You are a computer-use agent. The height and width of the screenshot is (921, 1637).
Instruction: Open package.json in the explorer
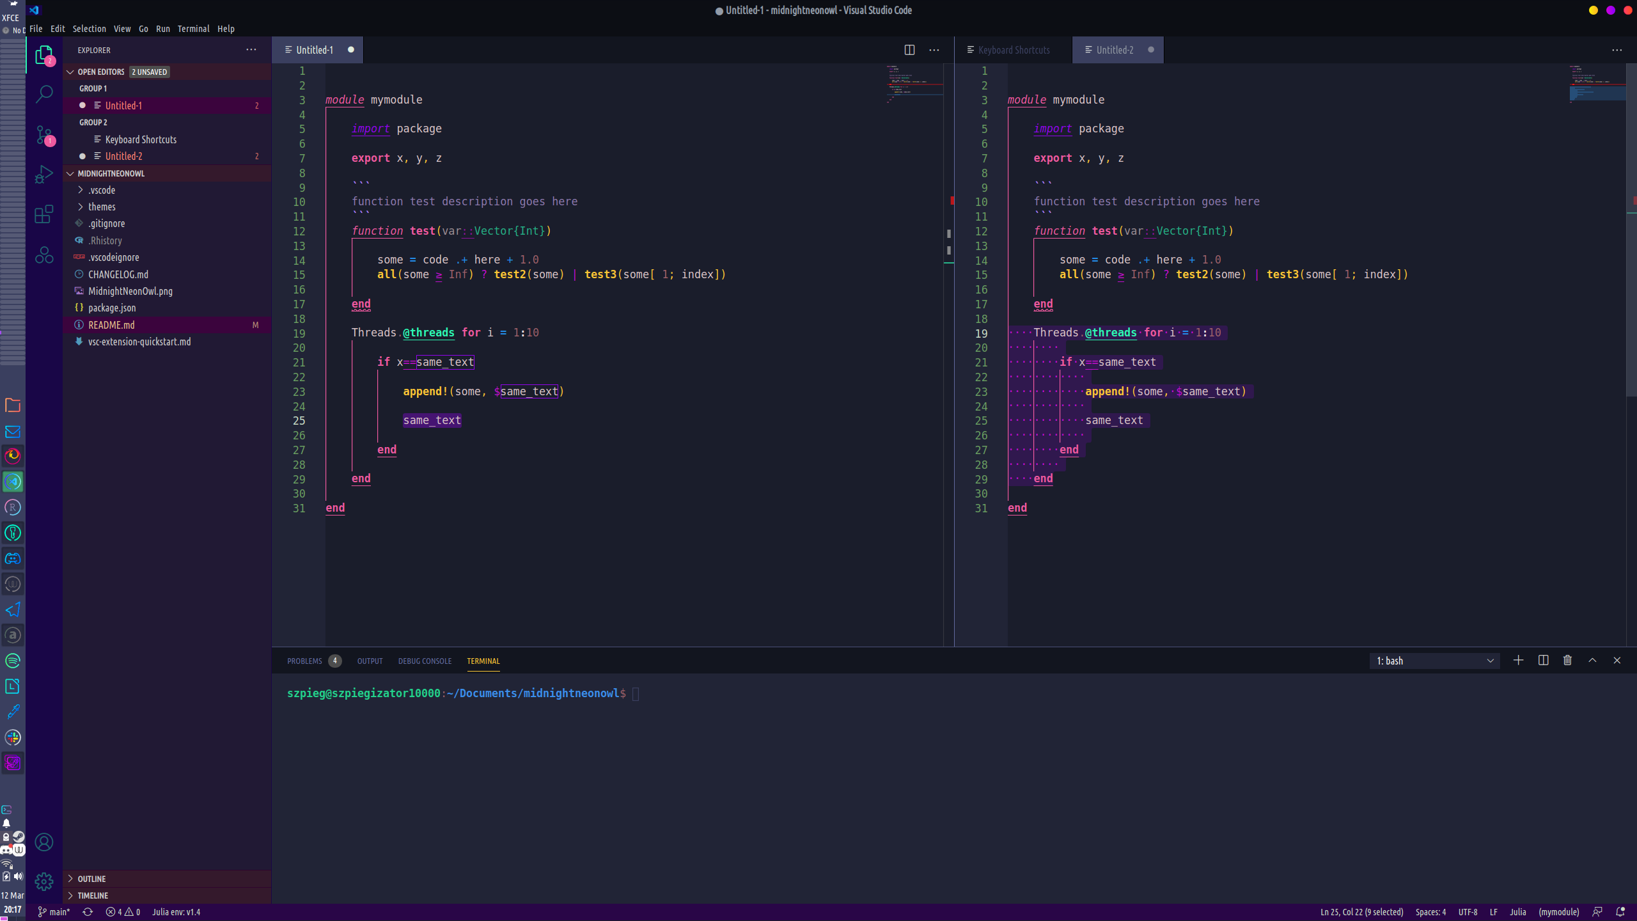click(x=167, y=308)
